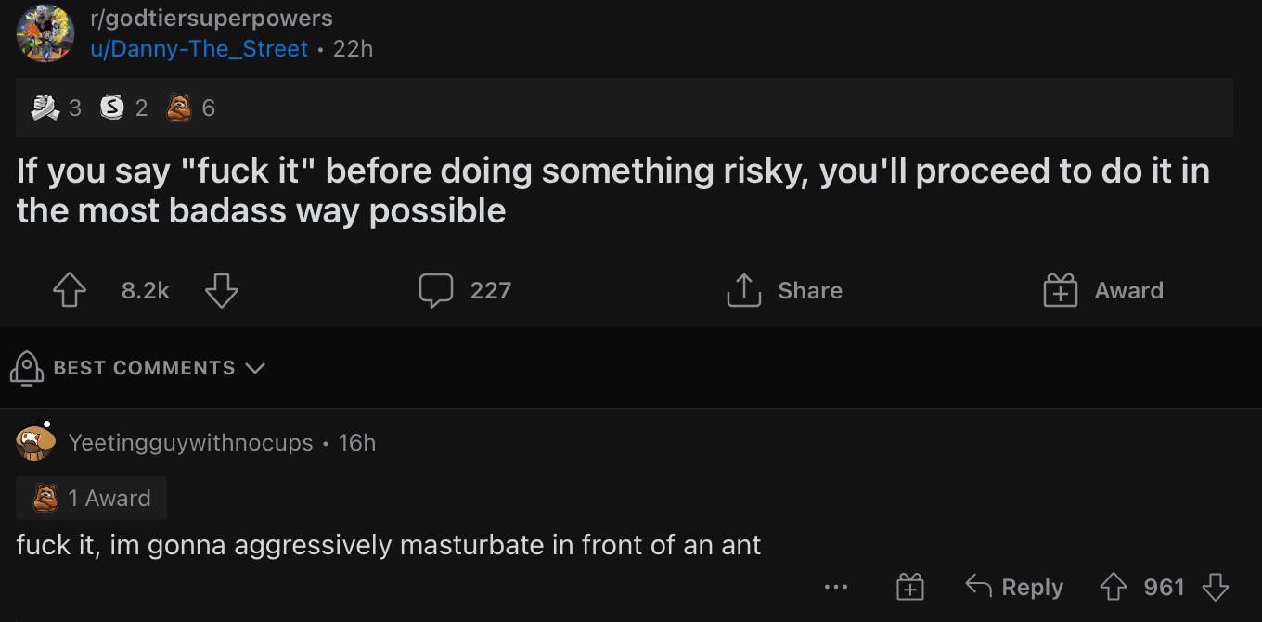
Task: Click Yeetingguywithnocups's profile avatar
Action: pyautogui.click(x=35, y=442)
